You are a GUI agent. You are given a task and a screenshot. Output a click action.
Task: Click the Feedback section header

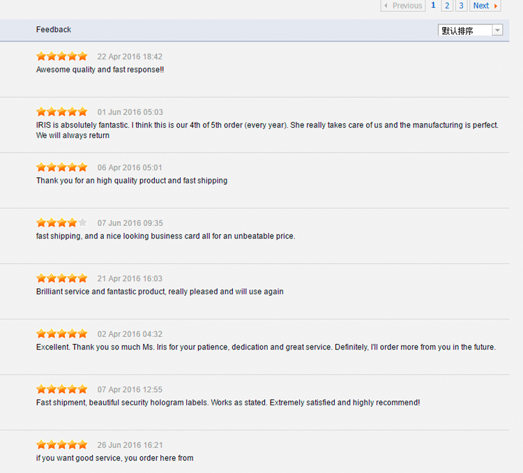point(54,29)
